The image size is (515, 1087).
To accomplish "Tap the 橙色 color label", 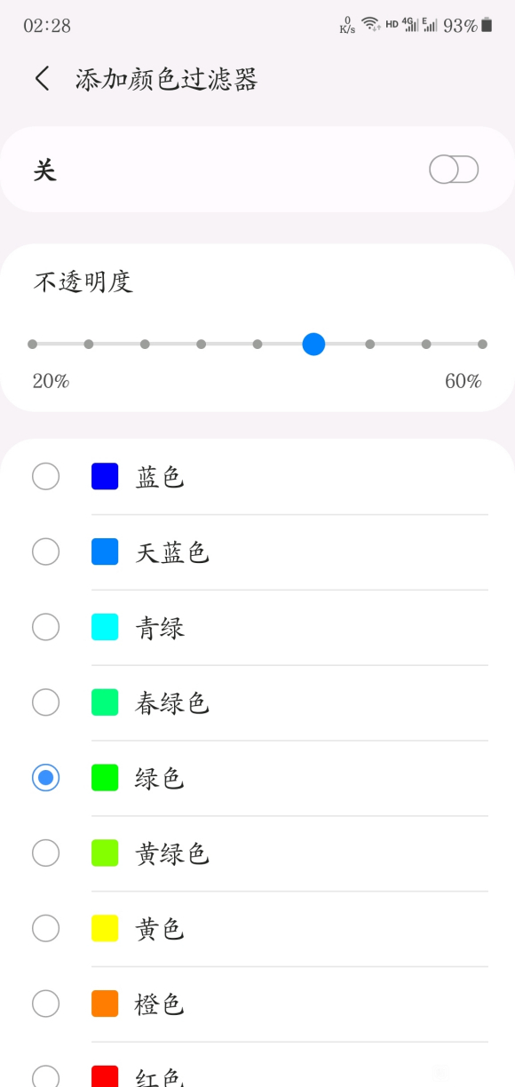I will [x=160, y=1004].
